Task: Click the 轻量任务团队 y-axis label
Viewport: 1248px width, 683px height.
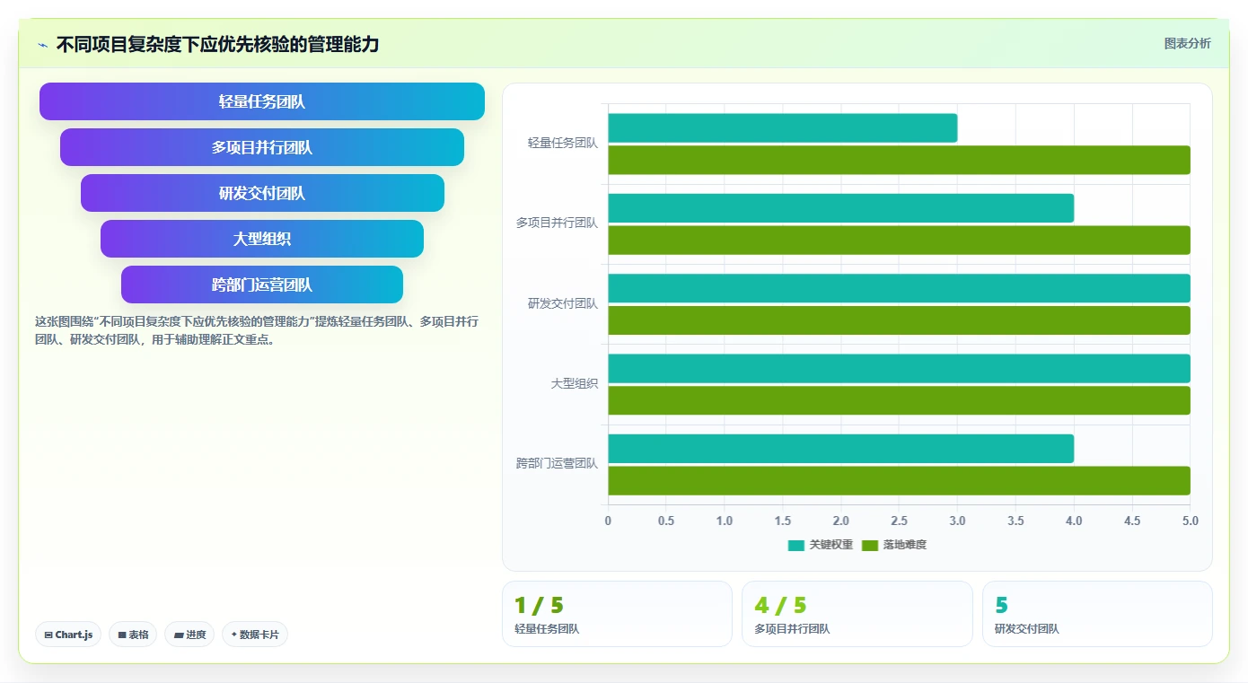Action: pos(563,143)
